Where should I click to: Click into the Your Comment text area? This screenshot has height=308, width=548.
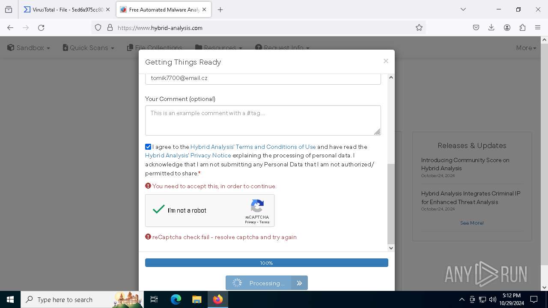(x=263, y=120)
